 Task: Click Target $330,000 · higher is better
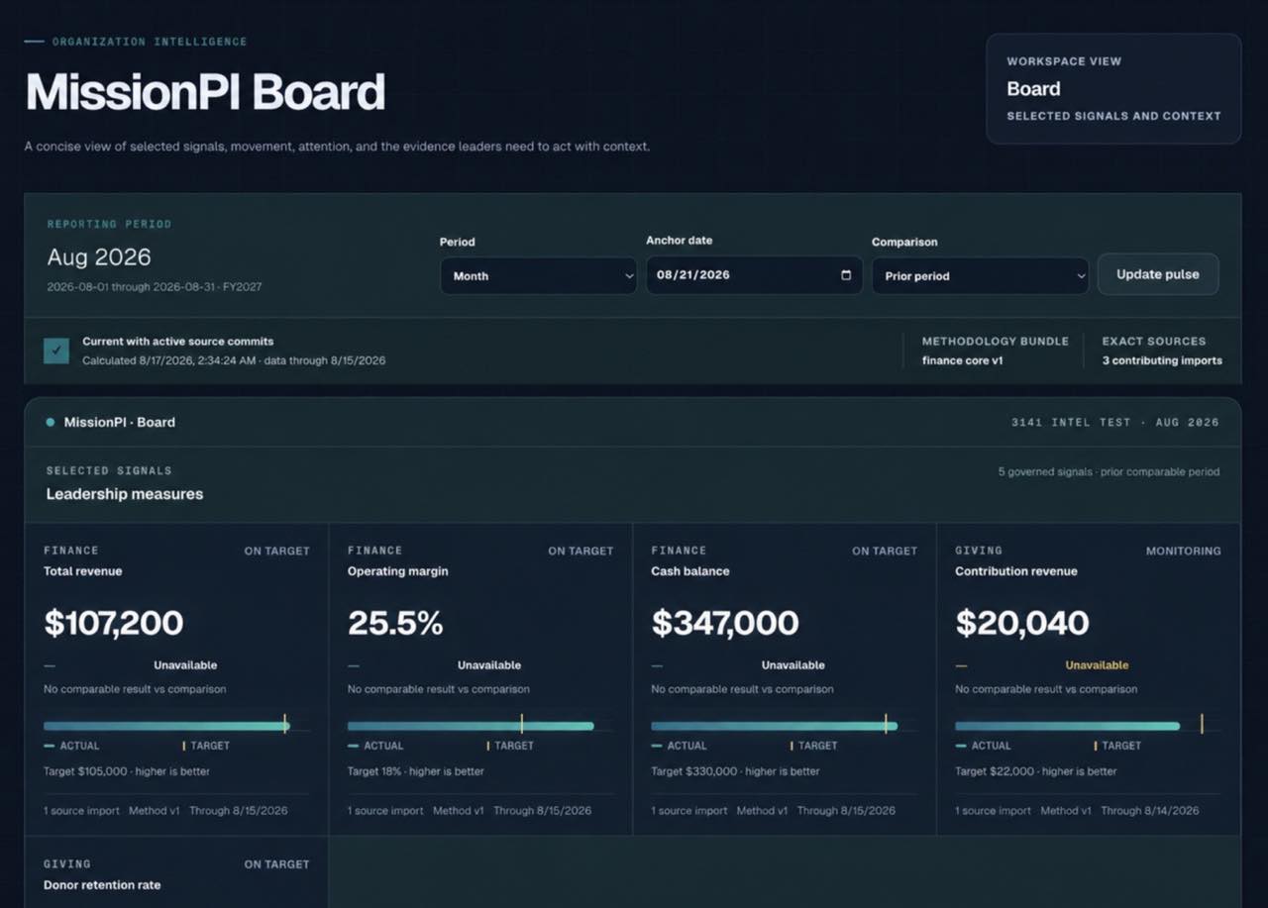pos(735,771)
